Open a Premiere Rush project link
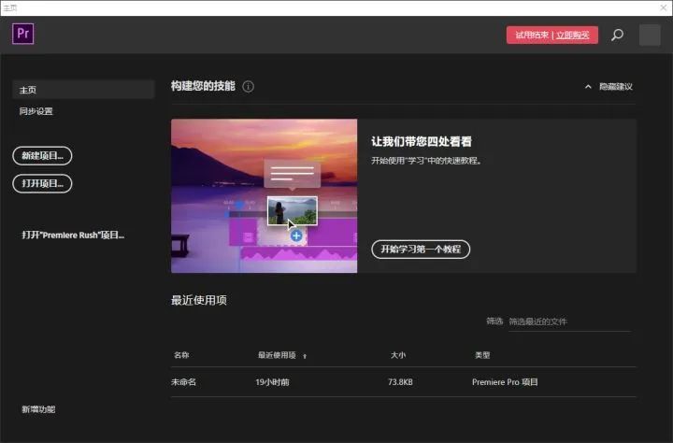The height and width of the screenshot is (443, 673). point(73,235)
